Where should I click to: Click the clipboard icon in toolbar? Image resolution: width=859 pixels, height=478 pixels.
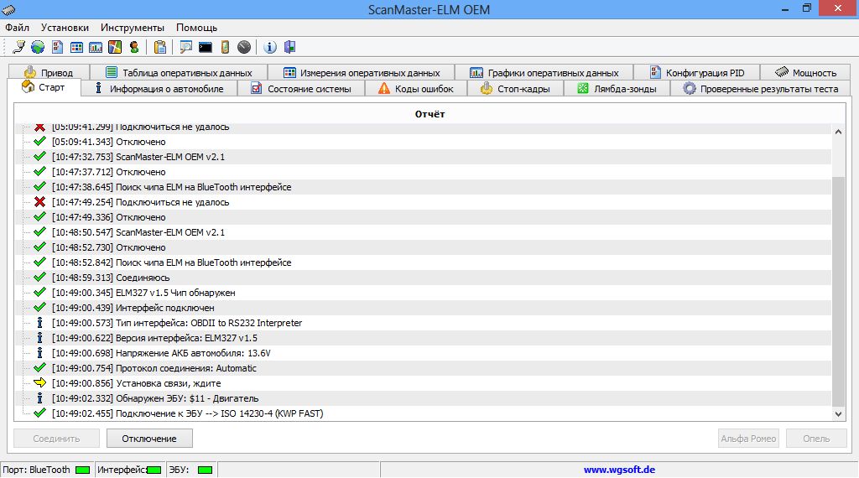pyautogui.click(x=159, y=47)
